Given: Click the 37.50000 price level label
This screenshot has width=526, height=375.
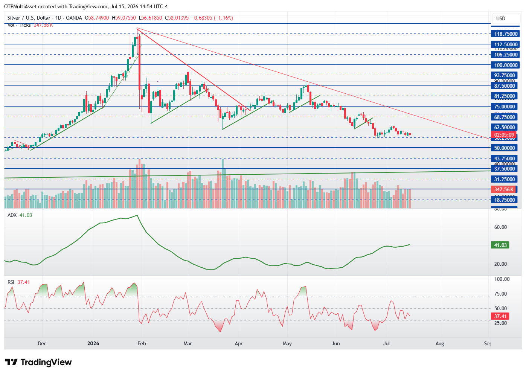Looking at the screenshot, I should [505, 169].
